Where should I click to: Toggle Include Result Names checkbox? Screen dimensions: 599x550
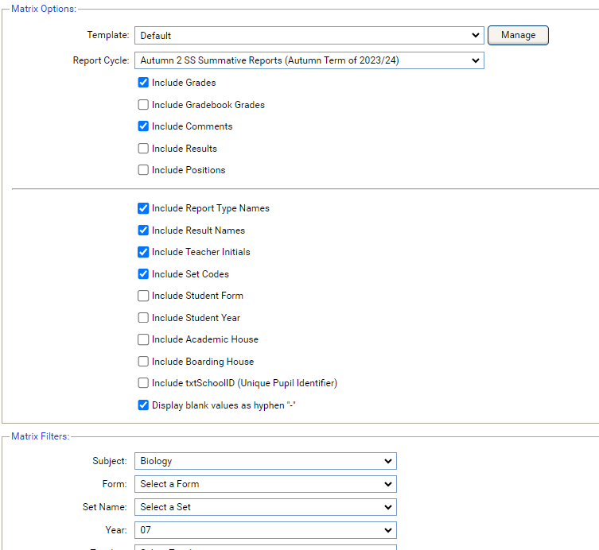click(143, 230)
